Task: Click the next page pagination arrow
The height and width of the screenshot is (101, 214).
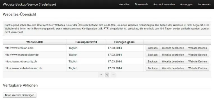Action: click(x=113, y=75)
